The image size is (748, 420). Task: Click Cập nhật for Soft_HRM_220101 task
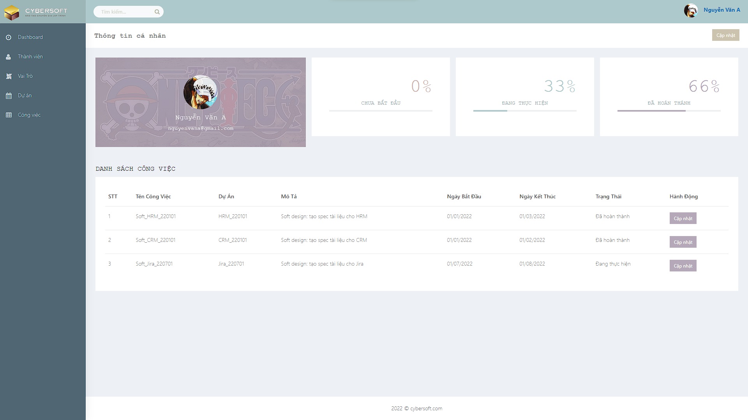(683, 219)
